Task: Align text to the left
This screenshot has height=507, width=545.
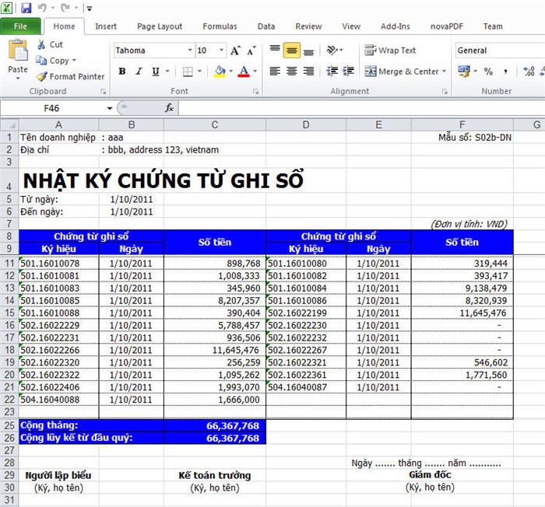Action: (x=275, y=72)
